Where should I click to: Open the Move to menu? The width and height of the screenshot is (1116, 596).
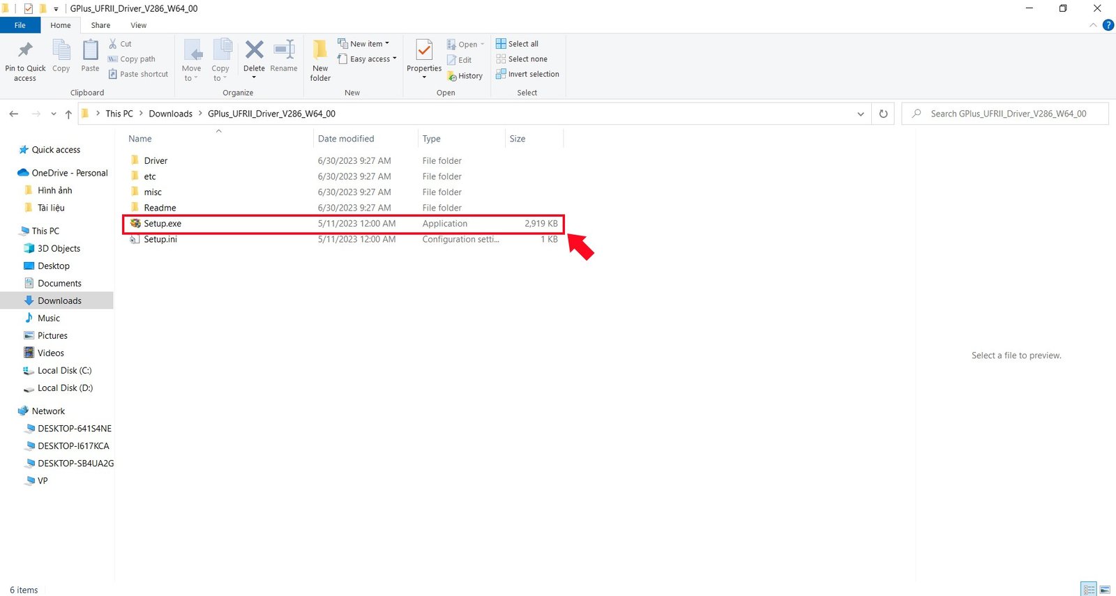pos(192,61)
